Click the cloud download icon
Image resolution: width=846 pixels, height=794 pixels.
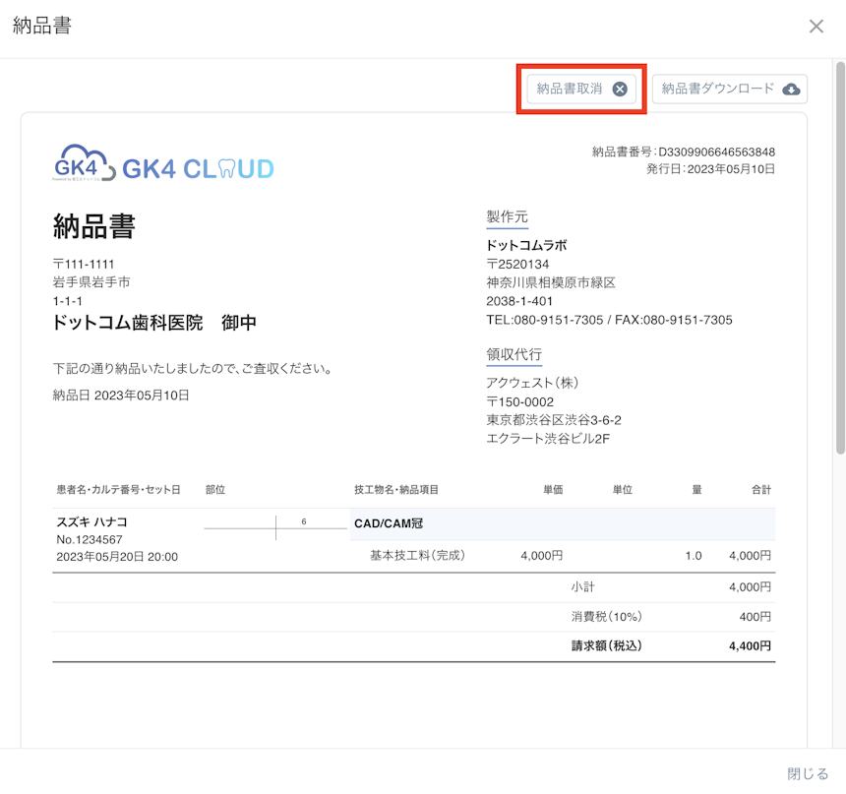[x=791, y=90]
